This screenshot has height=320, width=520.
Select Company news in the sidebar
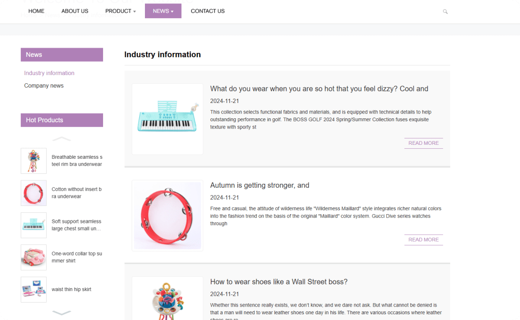pos(44,86)
